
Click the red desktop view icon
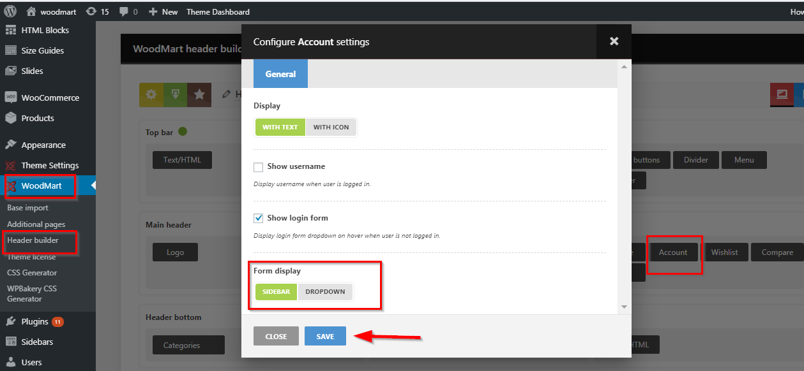point(782,95)
